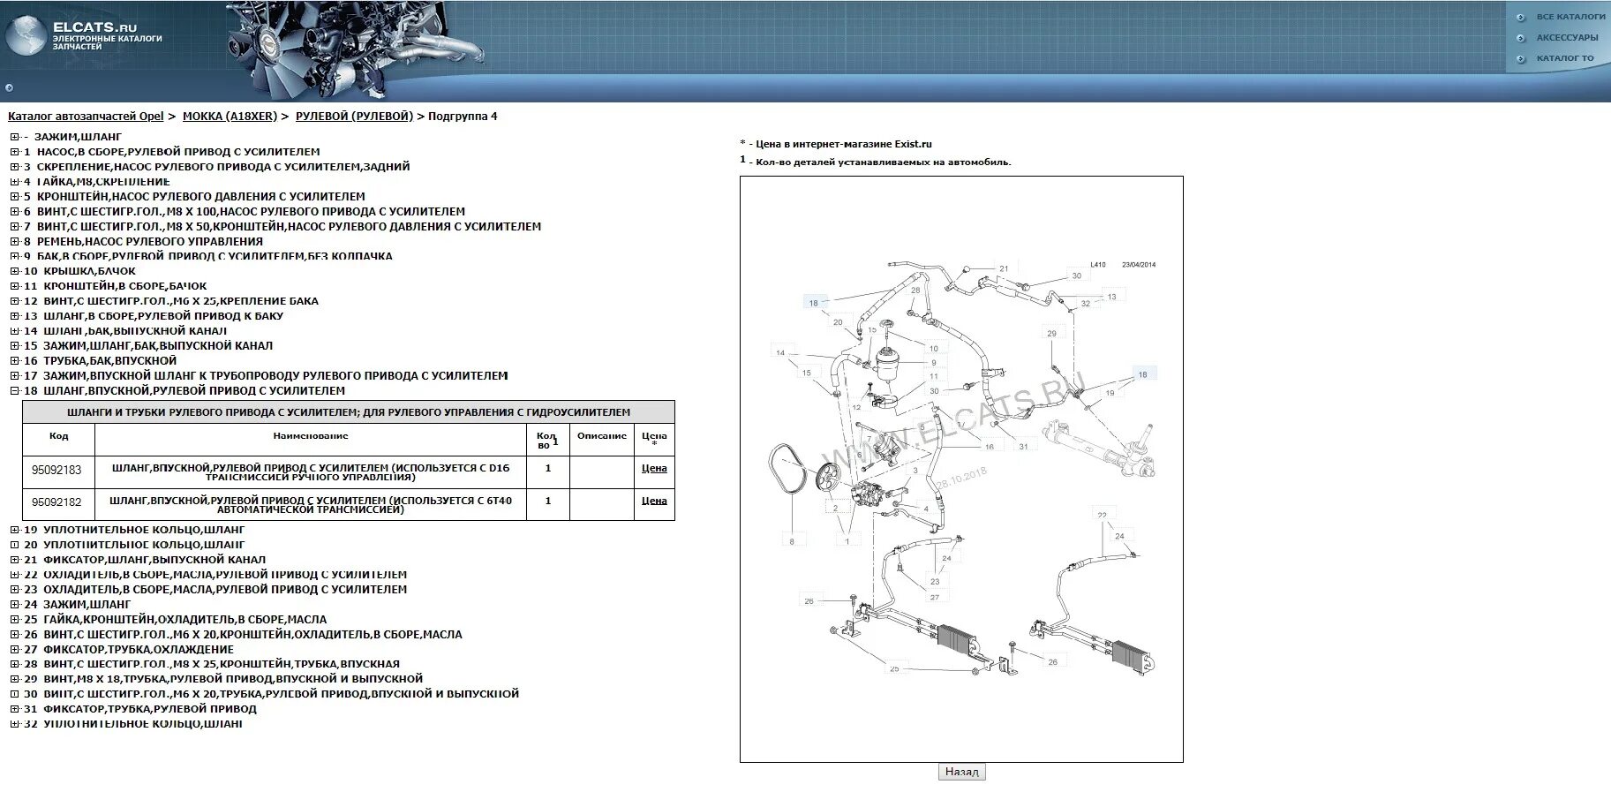Expand item 24 Зажим шланг
1611x792 pixels.
coord(14,605)
